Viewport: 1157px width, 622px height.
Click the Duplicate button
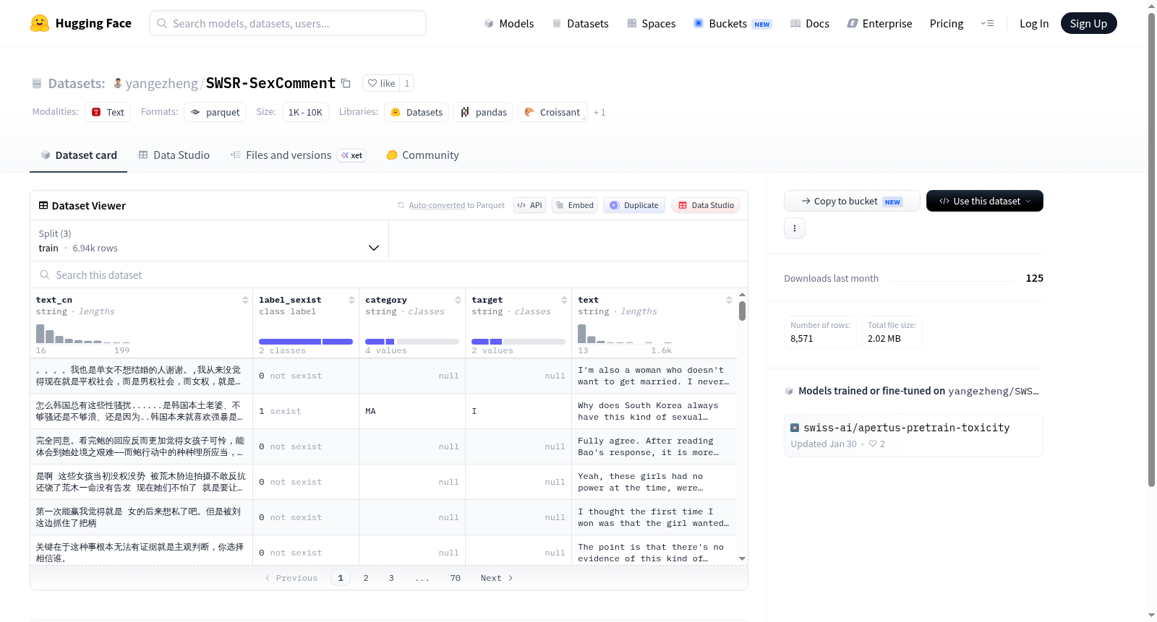point(633,205)
